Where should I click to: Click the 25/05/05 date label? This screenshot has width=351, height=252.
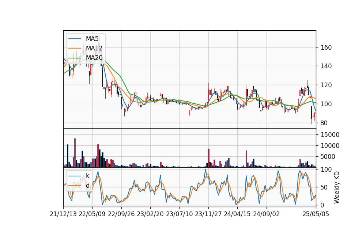coord(316,214)
